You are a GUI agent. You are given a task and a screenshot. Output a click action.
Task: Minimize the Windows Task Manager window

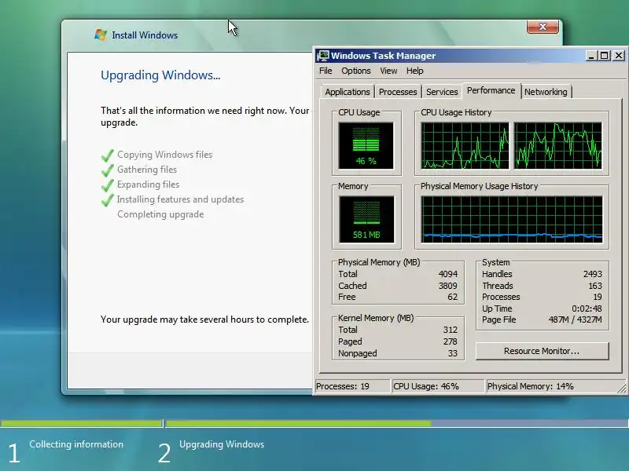click(591, 56)
